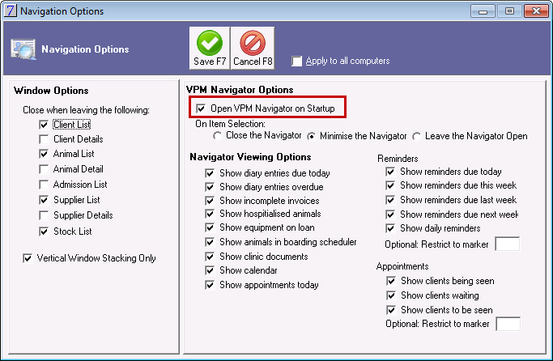Uncheck Client List checkbox
The image size is (553, 361).
point(44,125)
